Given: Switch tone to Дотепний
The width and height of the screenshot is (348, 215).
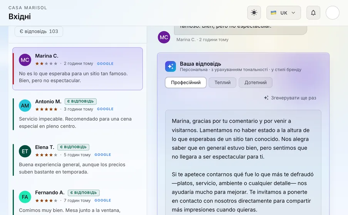Looking at the screenshot, I should pos(256,83).
